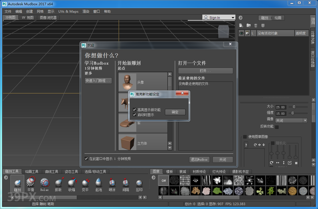This screenshot has height=209, width=318.
Task: Switch to the 绘画工具 tab
Action: (32, 171)
